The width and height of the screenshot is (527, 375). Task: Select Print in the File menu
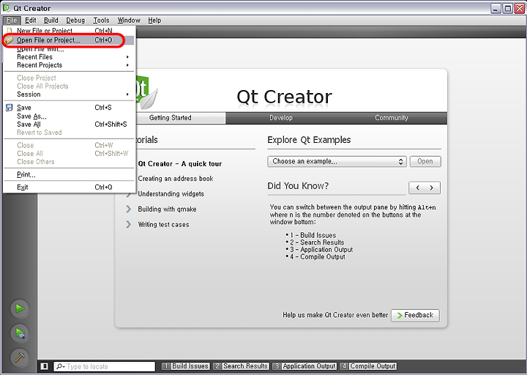(70, 174)
